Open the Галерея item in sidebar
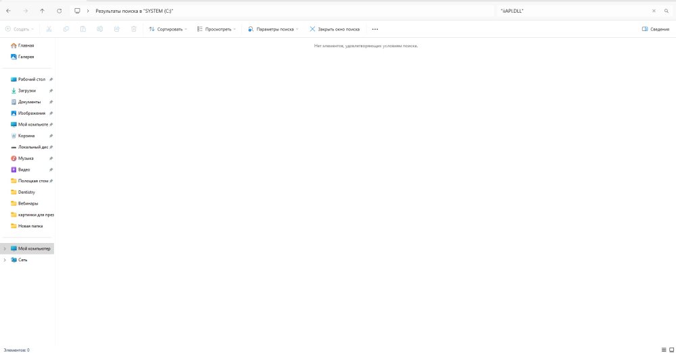The height and width of the screenshot is (353, 676). (26, 57)
